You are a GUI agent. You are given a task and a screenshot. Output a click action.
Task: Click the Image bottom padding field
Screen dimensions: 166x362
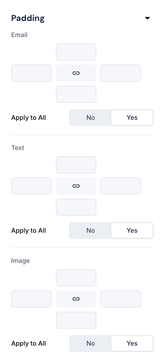pos(76,320)
